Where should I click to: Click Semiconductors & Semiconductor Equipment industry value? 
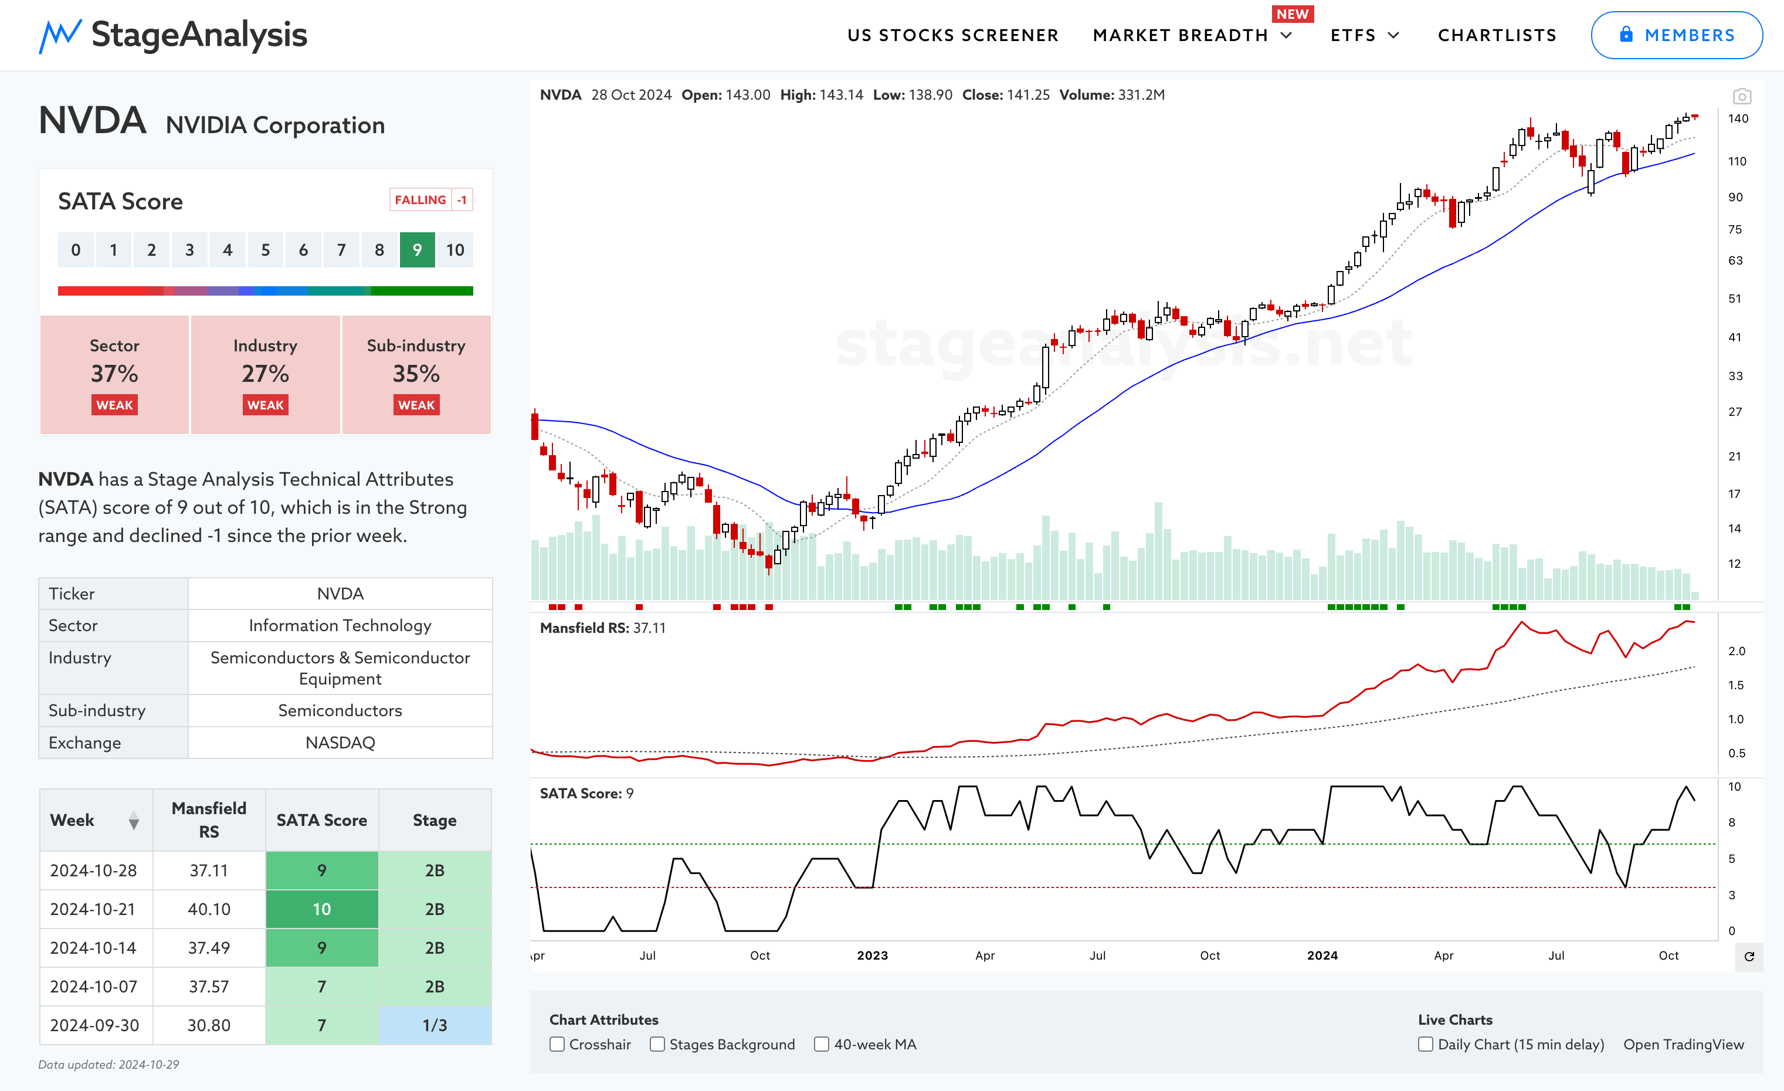(340, 668)
